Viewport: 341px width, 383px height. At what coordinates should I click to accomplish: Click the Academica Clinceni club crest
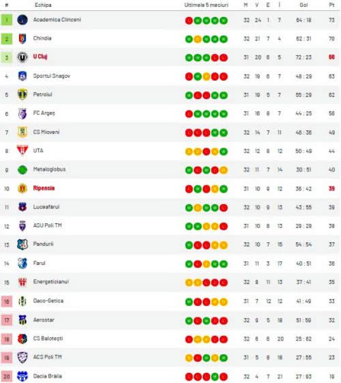coord(22,20)
